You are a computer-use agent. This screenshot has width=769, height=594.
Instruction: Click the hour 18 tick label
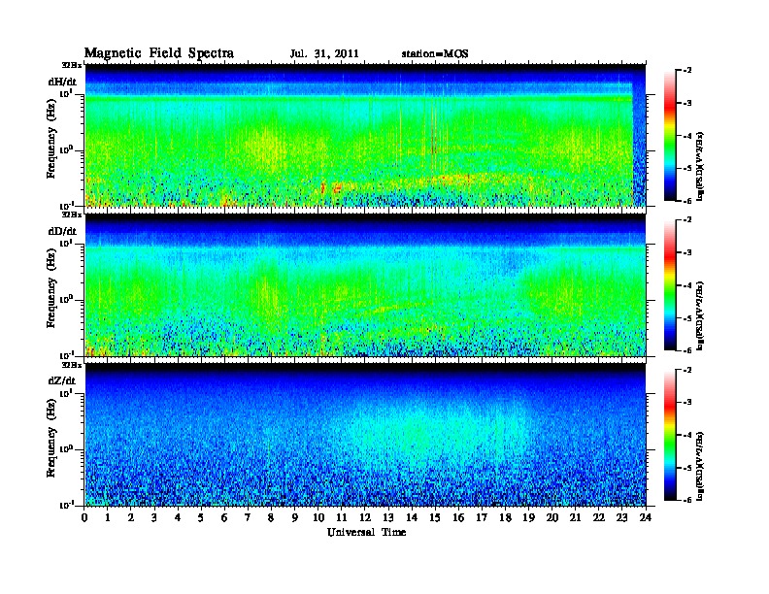coord(505,517)
